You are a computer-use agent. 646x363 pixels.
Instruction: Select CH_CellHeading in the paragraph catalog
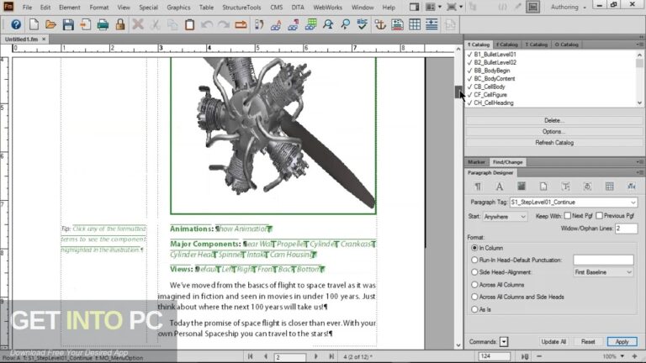point(493,103)
